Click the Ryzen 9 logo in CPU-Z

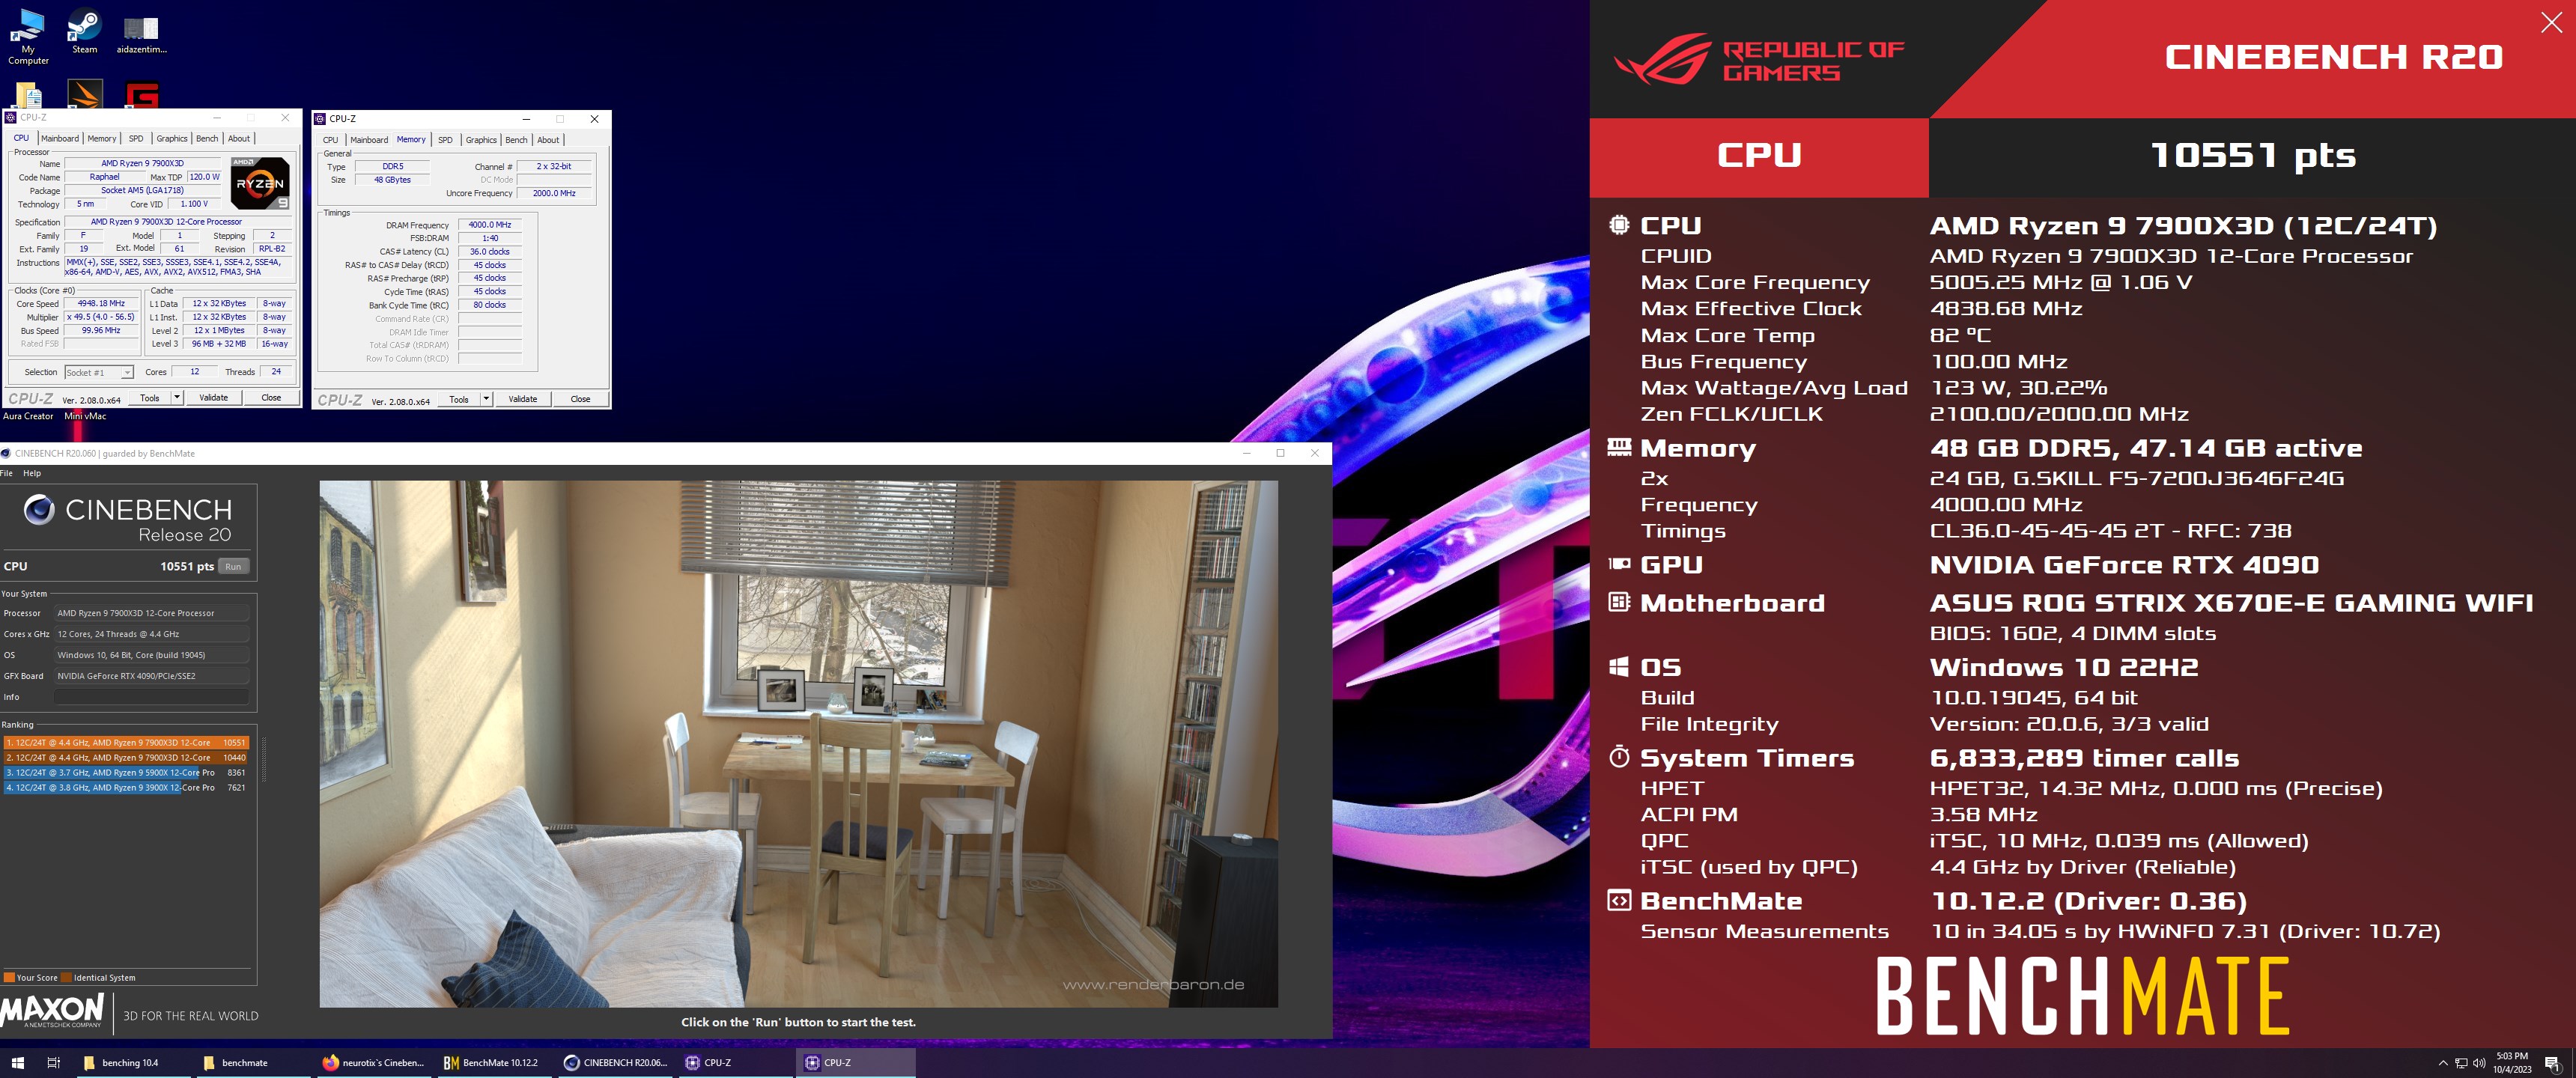(260, 182)
